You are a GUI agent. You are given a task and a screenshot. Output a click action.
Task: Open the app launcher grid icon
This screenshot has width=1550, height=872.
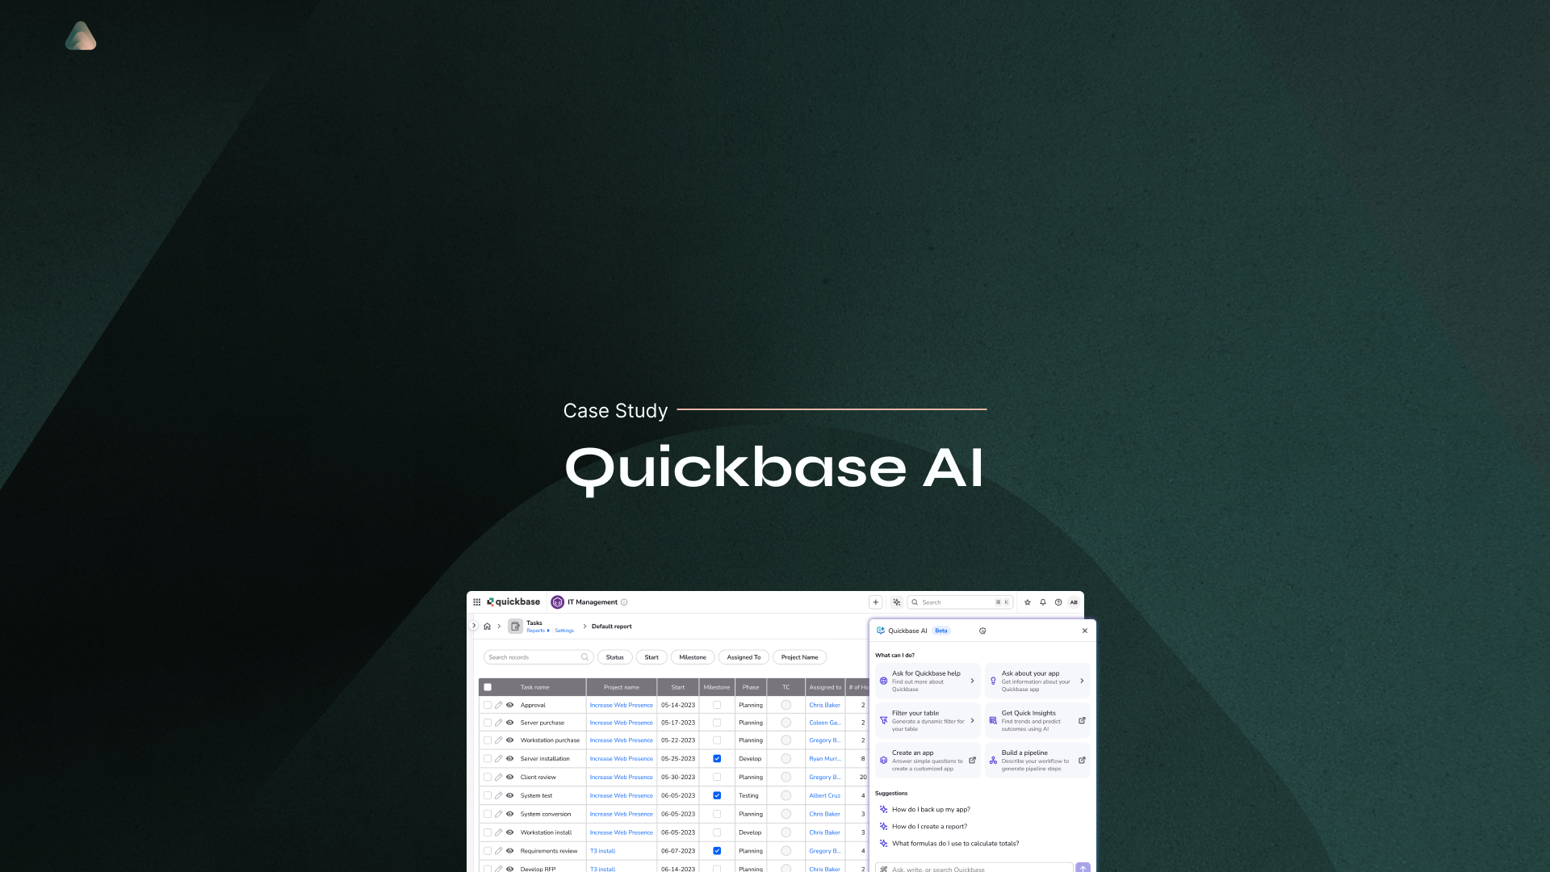(477, 602)
